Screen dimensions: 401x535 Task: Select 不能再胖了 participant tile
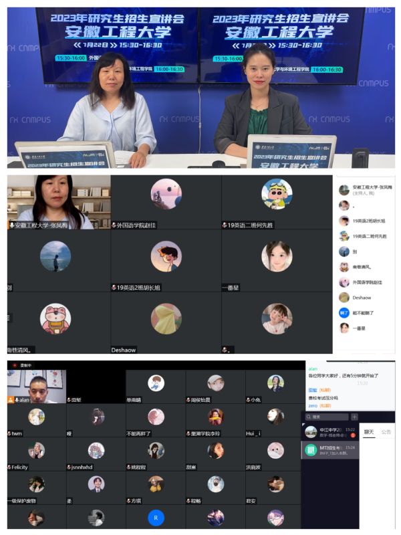(x=156, y=421)
